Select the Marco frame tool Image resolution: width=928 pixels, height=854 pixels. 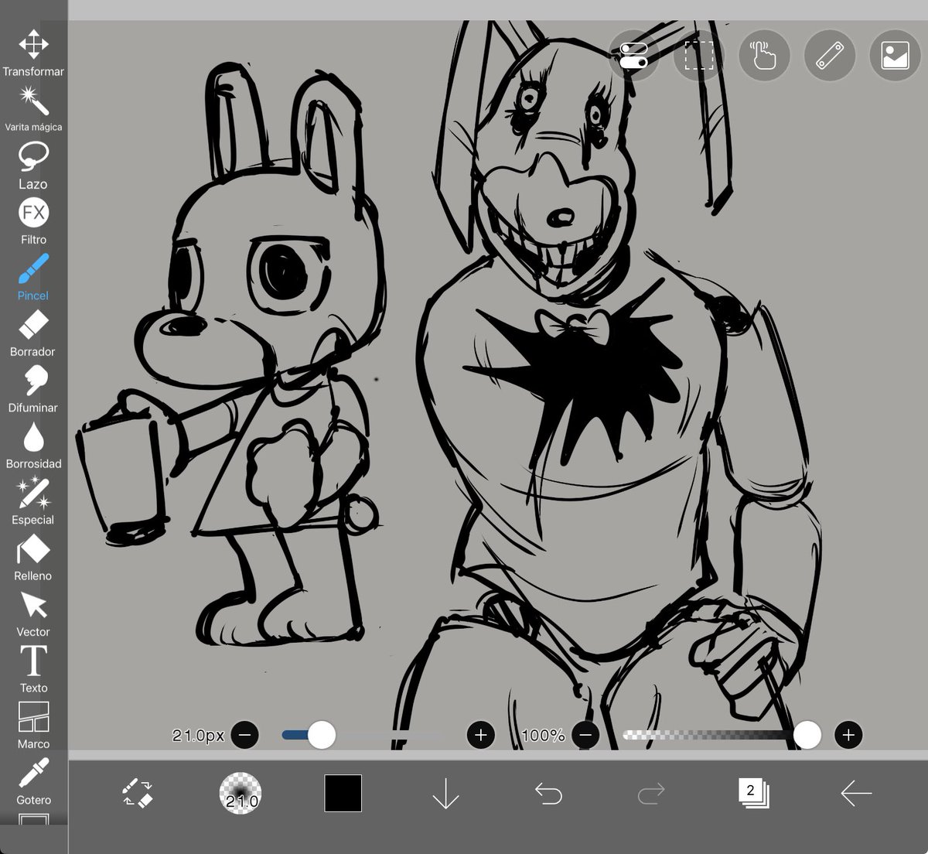pos(33,726)
